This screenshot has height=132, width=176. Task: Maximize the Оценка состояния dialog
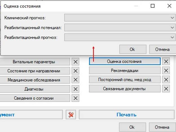[152, 6]
